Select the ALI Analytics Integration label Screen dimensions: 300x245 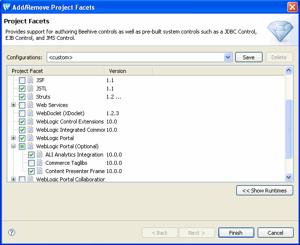click(74, 155)
